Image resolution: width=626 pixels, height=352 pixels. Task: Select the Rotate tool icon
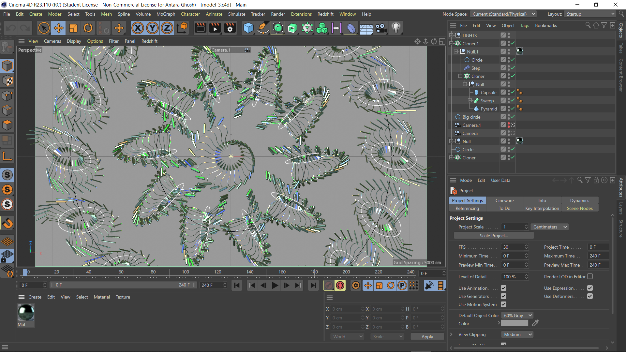88,28
